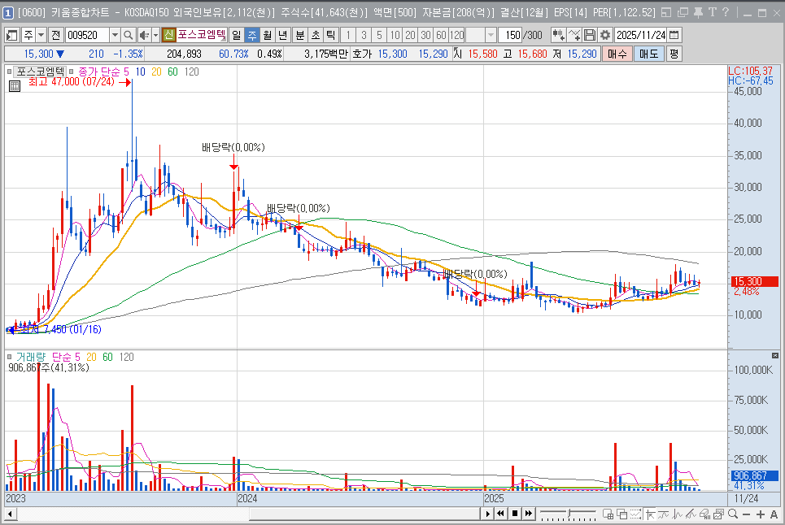
Task: Click the vertical-line wave chart tool icon
Action: [x=678, y=514]
